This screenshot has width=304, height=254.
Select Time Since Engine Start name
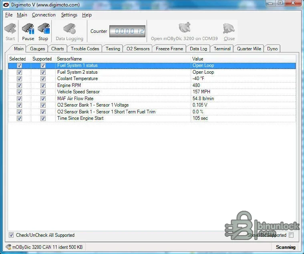[x=80, y=118]
